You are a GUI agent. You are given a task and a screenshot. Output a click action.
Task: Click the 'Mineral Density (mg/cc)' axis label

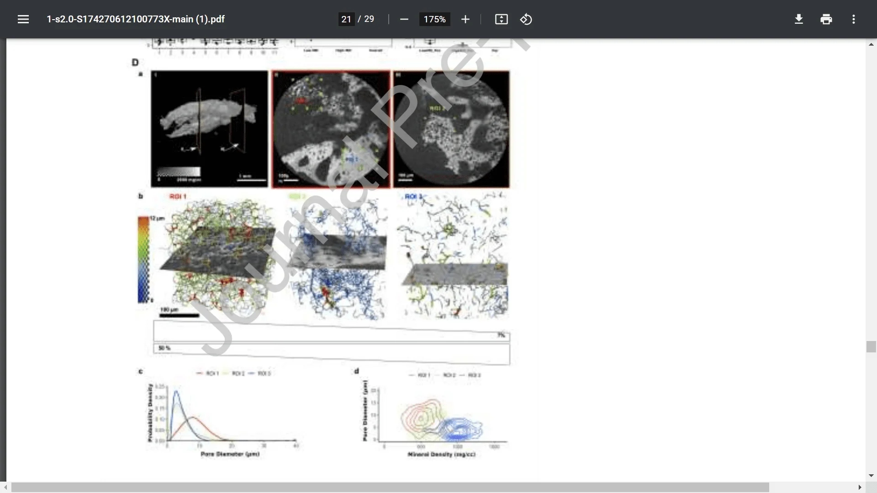click(x=442, y=454)
